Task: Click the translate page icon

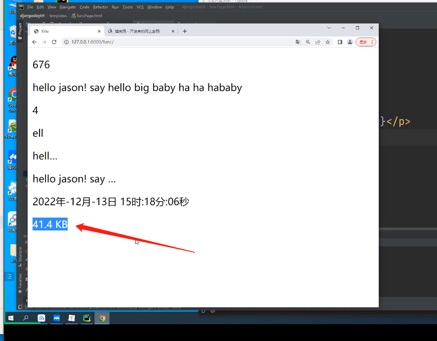Action: (298, 42)
